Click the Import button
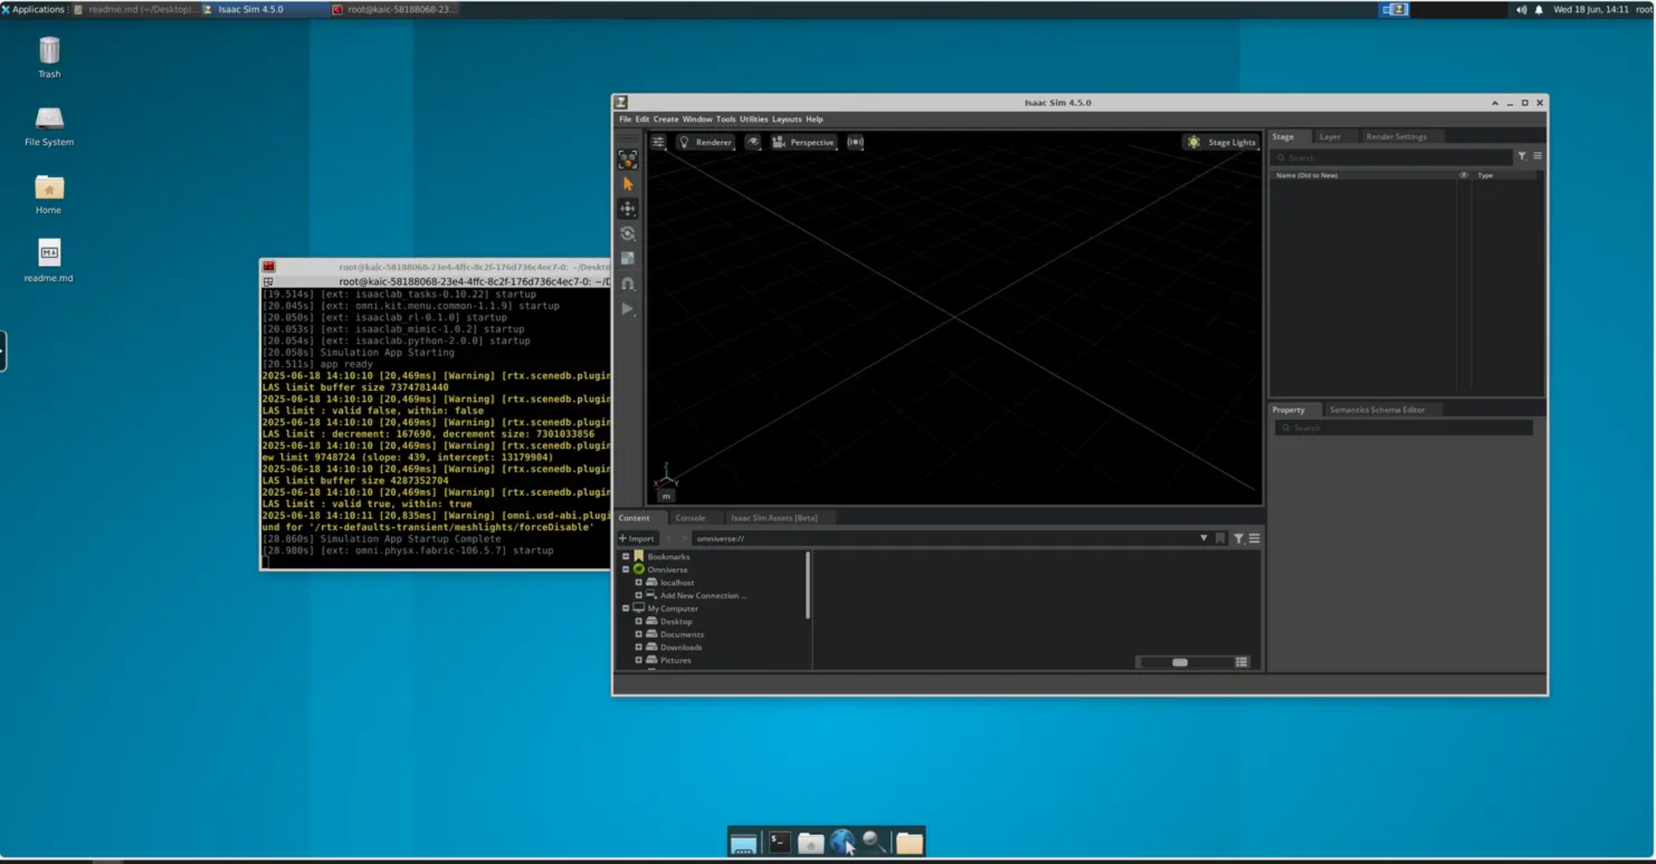The image size is (1656, 864). pyautogui.click(x=636, y=538)
